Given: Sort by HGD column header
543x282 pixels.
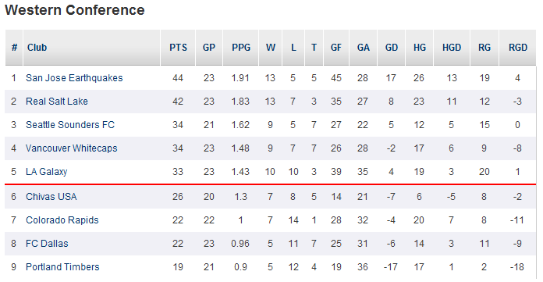Looking at the screenshot, I should (x=452, y=48).
